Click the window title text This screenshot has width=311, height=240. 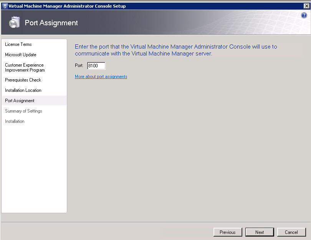67,6
